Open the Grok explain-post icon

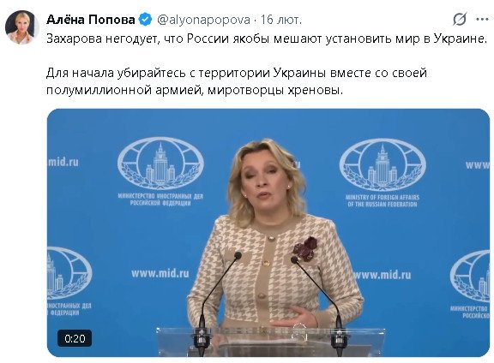[460, 20]
